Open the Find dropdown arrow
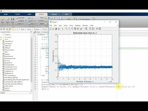Viewport: 148px width, 111px height. point(35,24)
